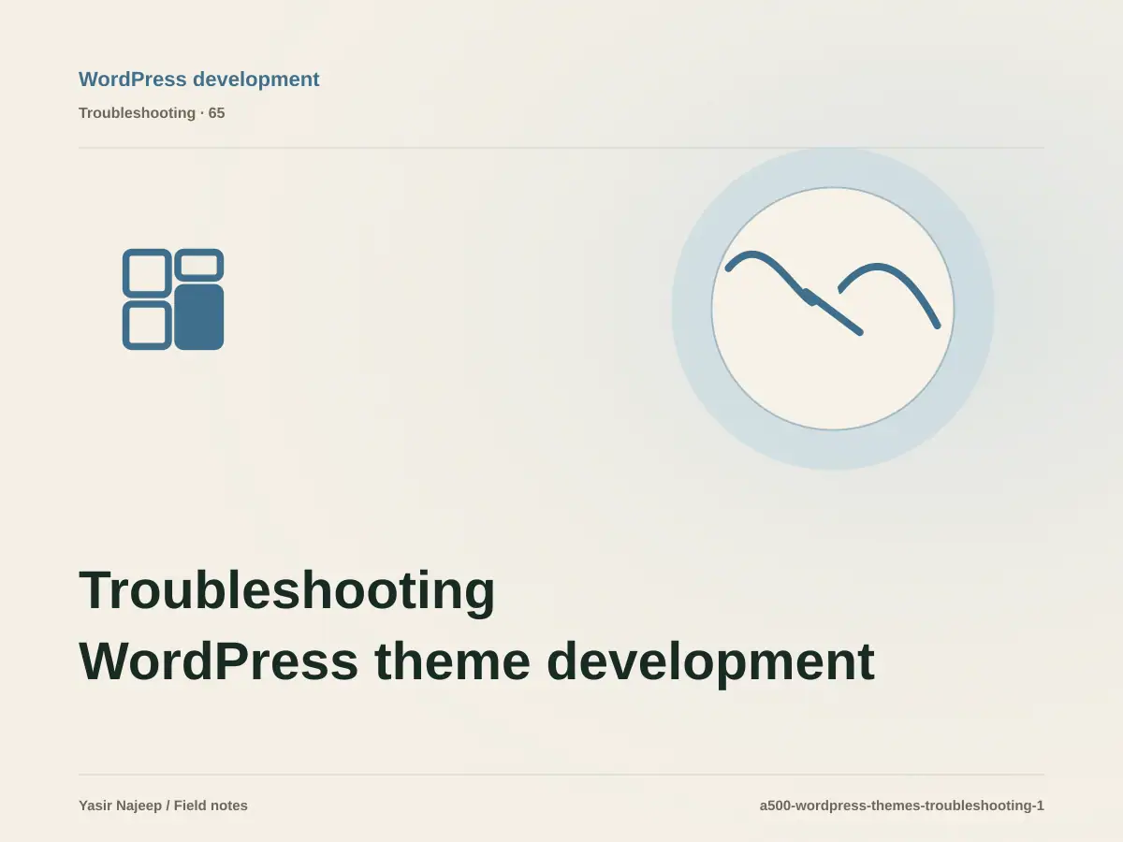This screenshot has height=842, width=1123.
Task: Click the 'Troubleshooting' title line
Action: pos(287,591)
